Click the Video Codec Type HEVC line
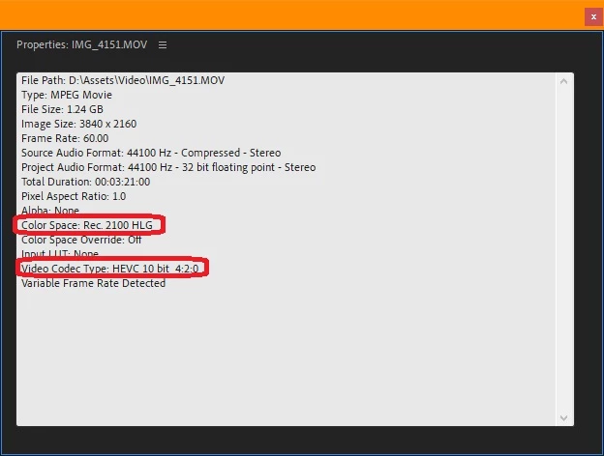 109,269
